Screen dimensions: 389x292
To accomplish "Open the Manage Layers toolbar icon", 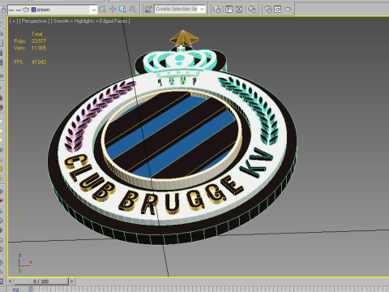I will 216,10.
